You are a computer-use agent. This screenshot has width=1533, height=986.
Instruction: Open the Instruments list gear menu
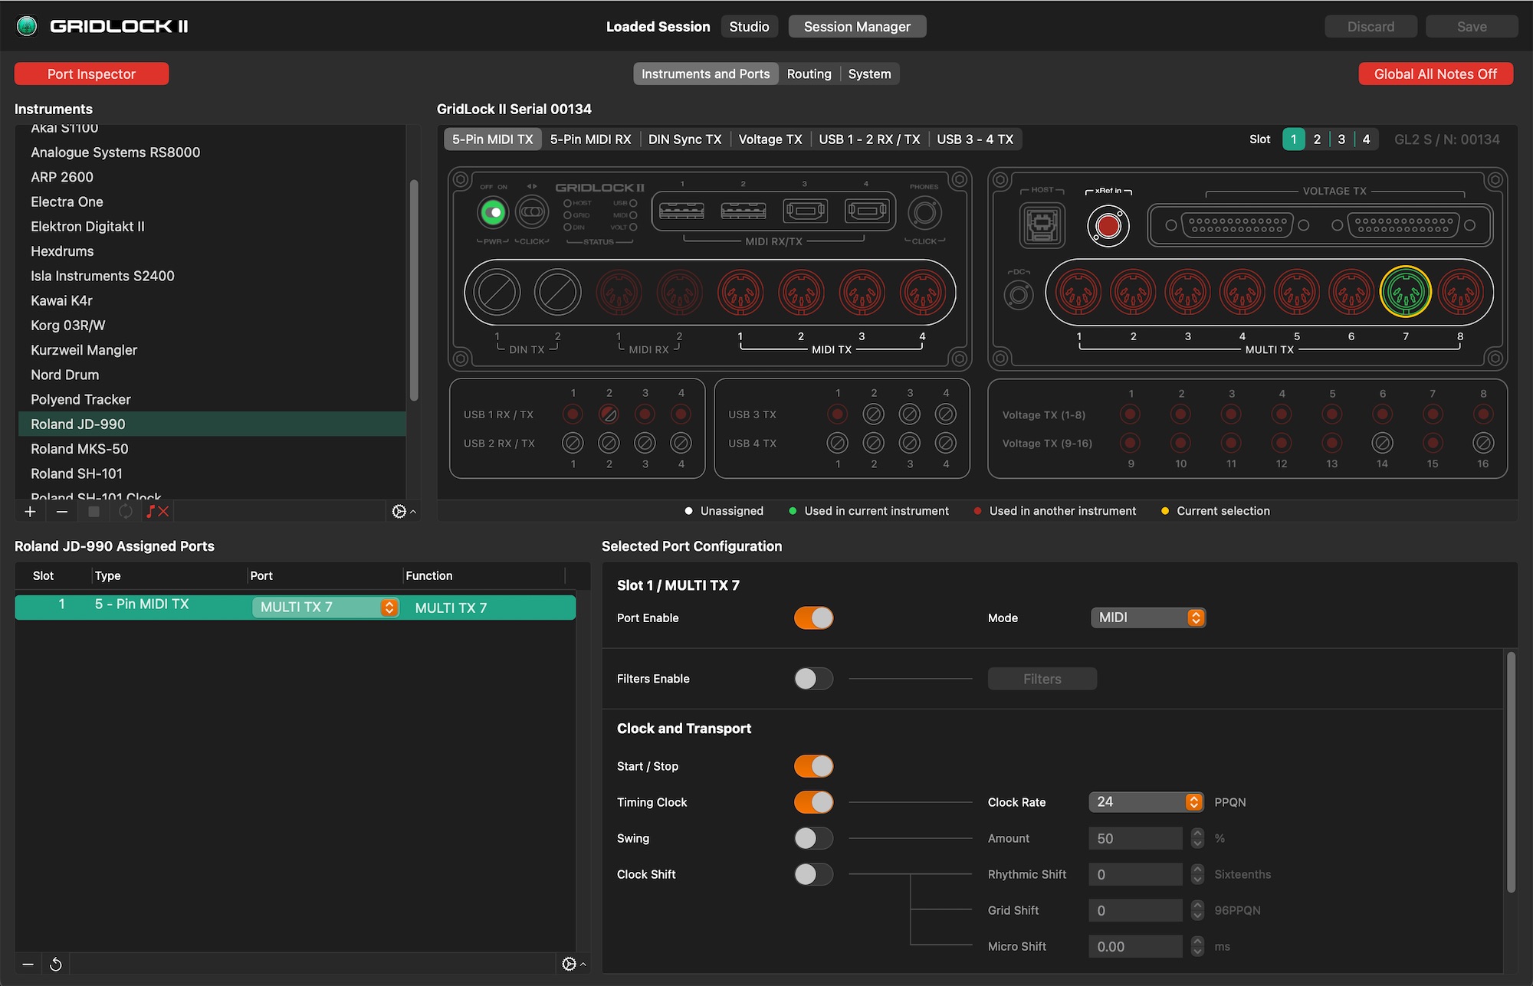[401, 512]
